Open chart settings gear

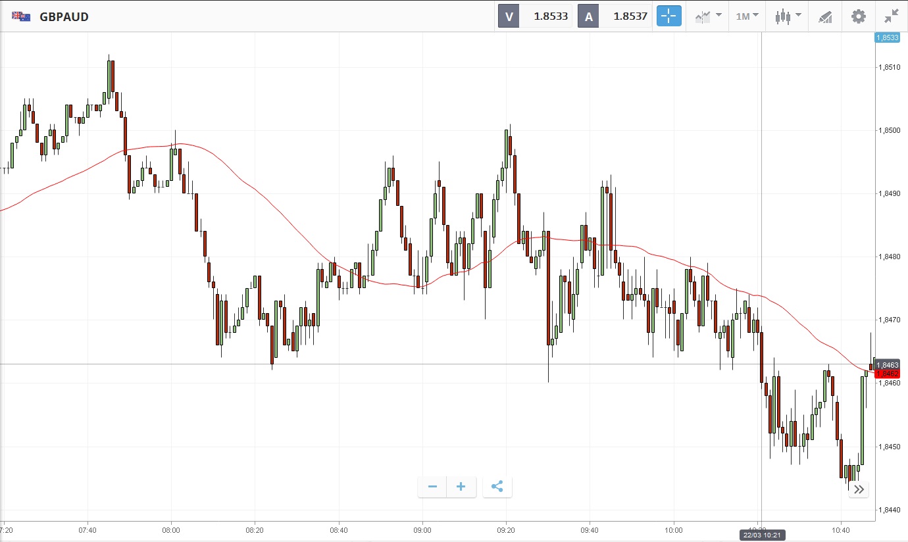(859, 16)
